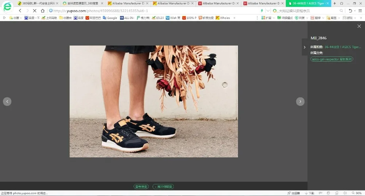Go back in browser history
The width and height of the screenshot is (365, 196).
[x=20, y=11]
